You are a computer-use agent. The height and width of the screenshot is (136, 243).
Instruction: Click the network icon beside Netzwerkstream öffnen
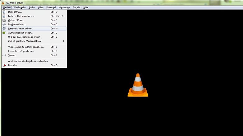(x=4, y=28)
